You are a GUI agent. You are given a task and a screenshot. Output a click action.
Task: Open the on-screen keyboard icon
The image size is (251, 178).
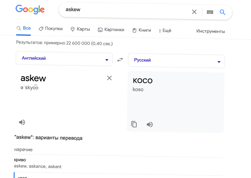pos(210,12)
